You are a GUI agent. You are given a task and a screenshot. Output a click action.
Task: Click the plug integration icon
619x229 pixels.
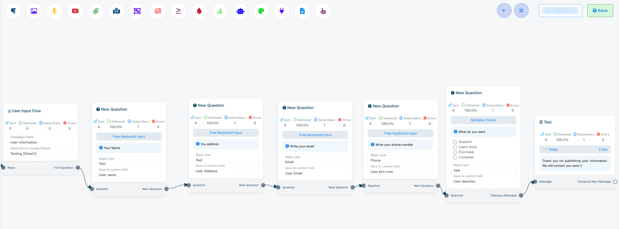[282, 11]
